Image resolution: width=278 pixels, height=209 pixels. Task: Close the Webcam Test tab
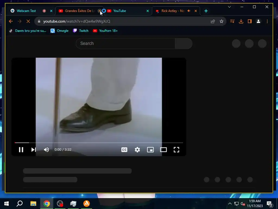[x=51, y=11]
